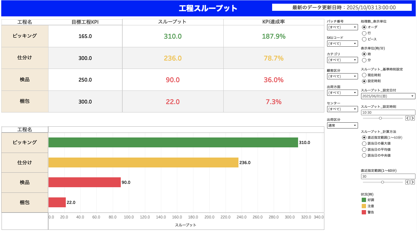Select 該当日の最大値 calculation method

(364, 143)
